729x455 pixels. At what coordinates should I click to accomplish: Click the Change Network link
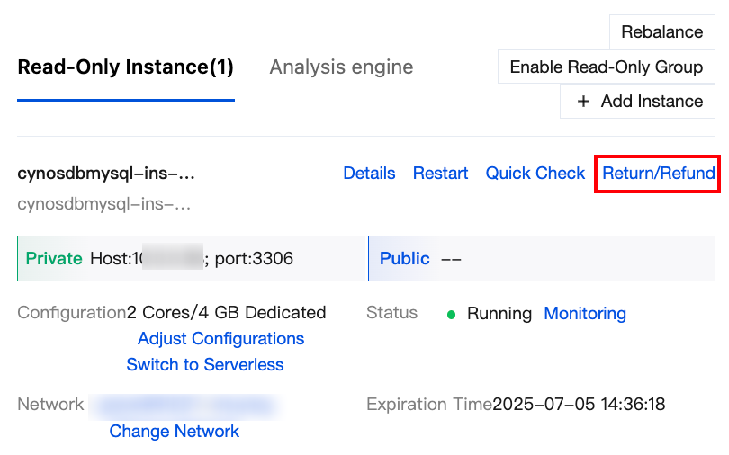[174, 432]
